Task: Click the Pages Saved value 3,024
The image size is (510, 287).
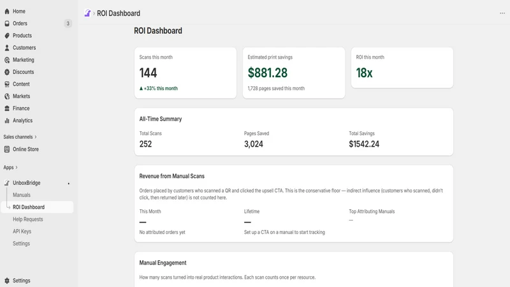Action: tap(253, 144)
